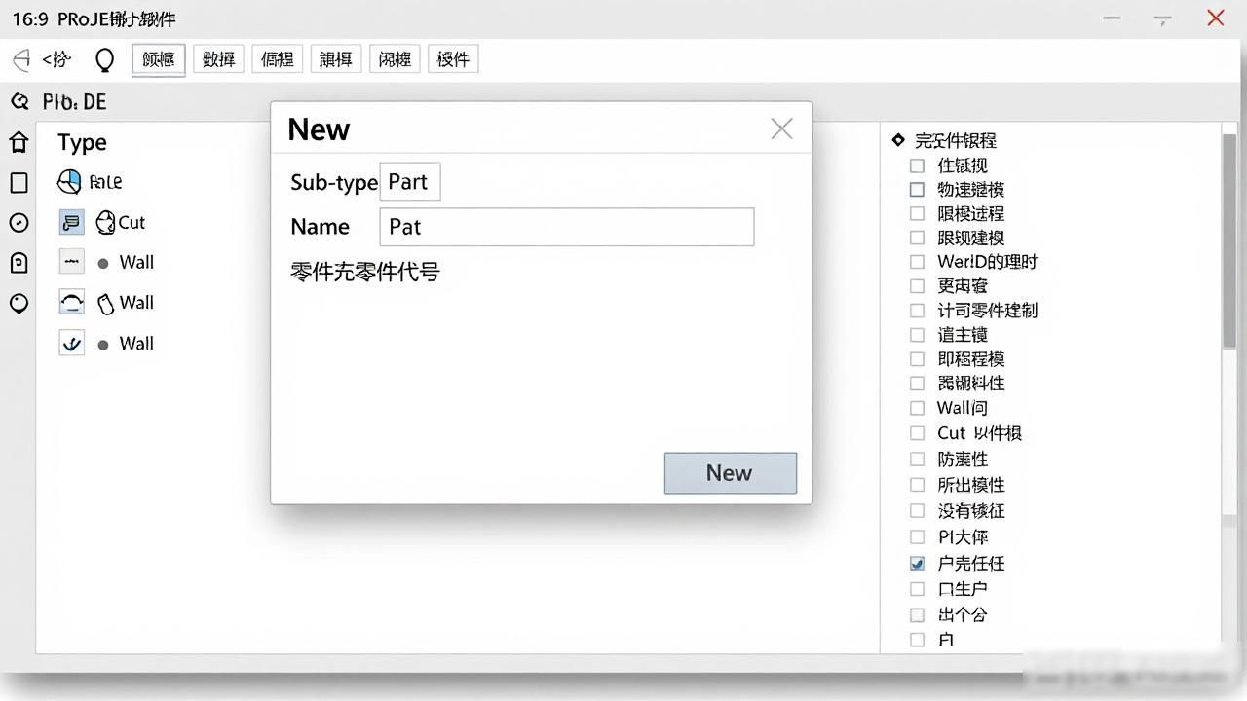Click the New button in the dialog

(731, 473)
